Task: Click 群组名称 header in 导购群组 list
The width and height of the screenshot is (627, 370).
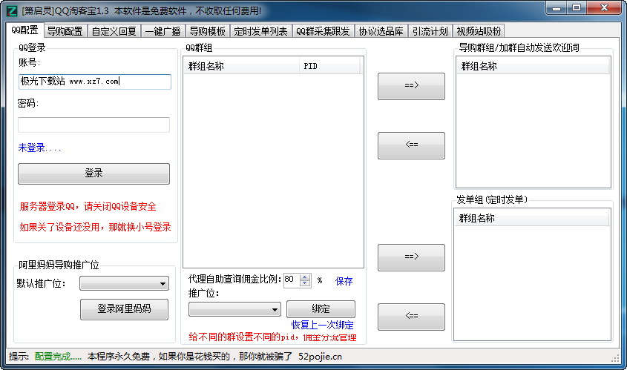Action: 533,66
